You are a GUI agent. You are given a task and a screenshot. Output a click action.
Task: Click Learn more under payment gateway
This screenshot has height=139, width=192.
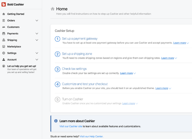click(180, 43)
